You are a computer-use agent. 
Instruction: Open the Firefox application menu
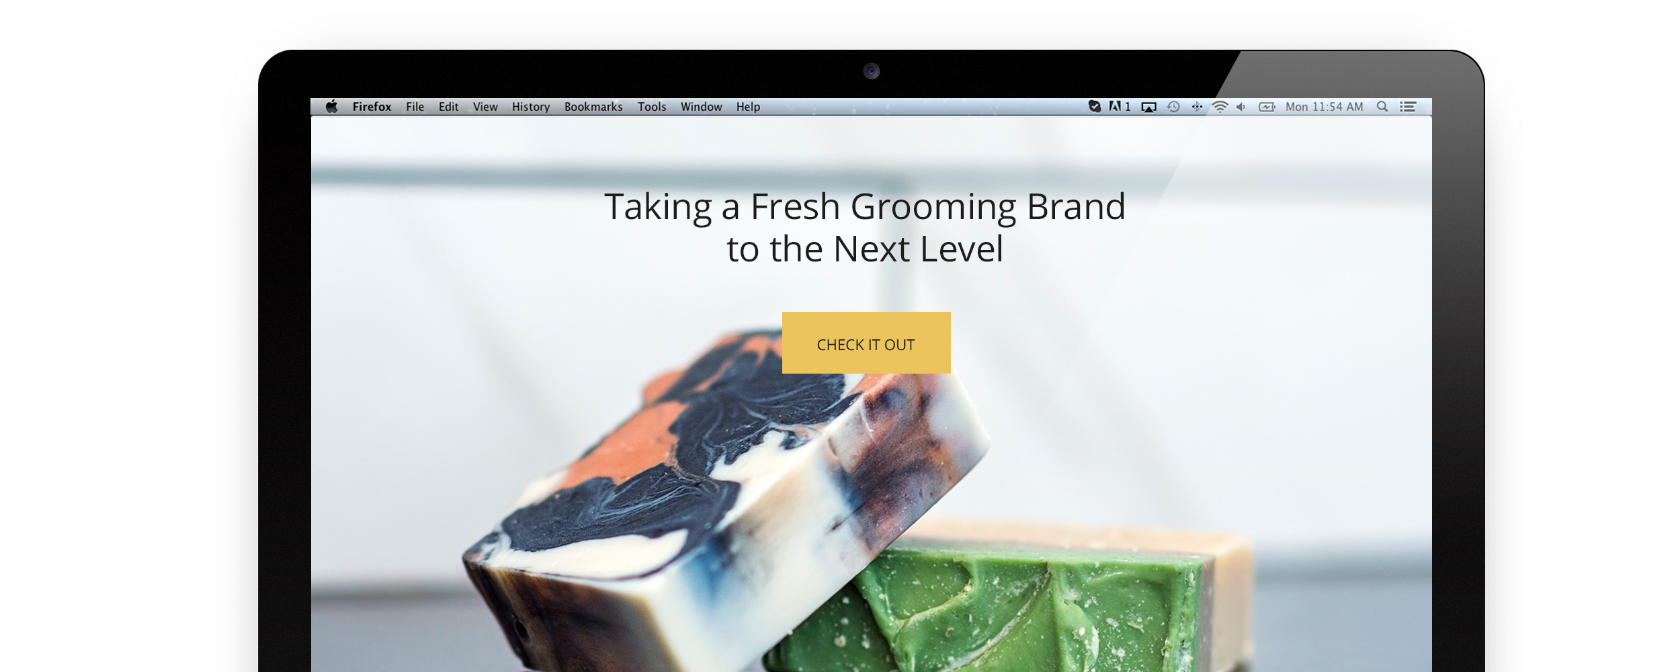[372, 107]
